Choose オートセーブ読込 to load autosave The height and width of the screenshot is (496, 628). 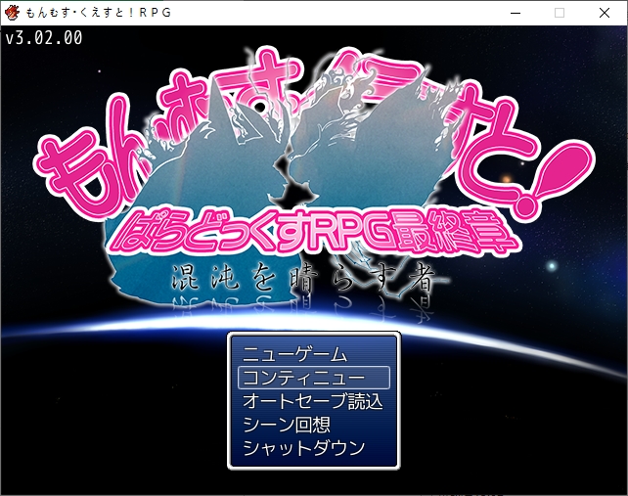click(x=313, y=401)
